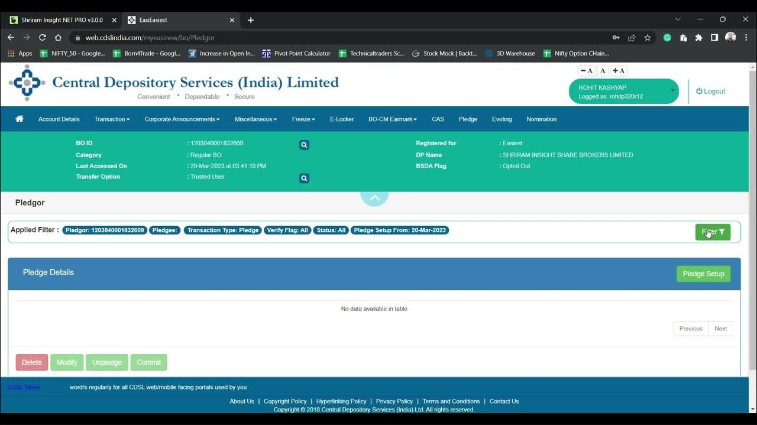Open 3D Warehouse bookmark
The height and width of the screenshot is (425, 757).
pyautogui.click(x=510, y=53)
